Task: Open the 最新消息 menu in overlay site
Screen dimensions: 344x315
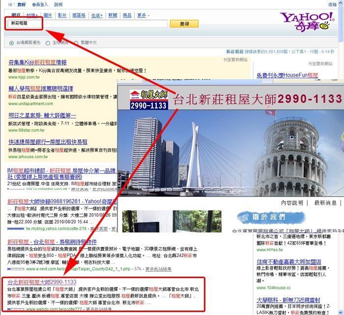Action: [x=325, y=203]
